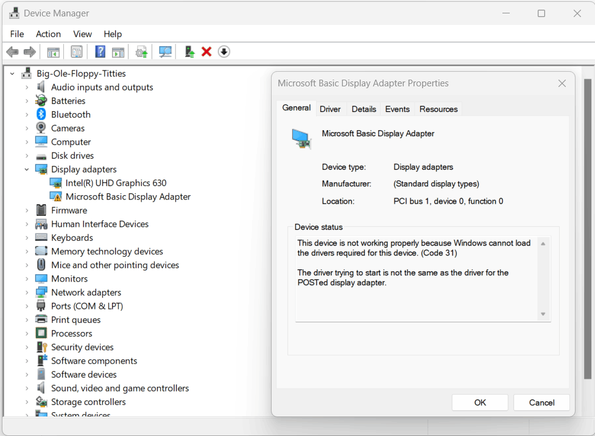Image resolution: width=595 pixels, height=436 pixels.
Task: Click the Processors chip icon
Action: (41, 333)
